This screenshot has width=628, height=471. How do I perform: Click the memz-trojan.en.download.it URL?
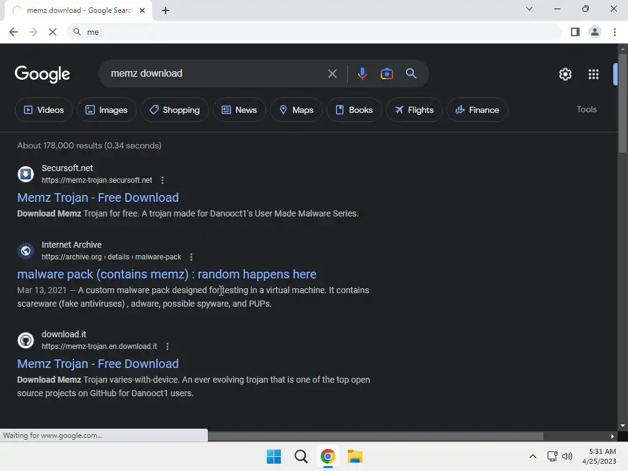[x=99, y=347]
